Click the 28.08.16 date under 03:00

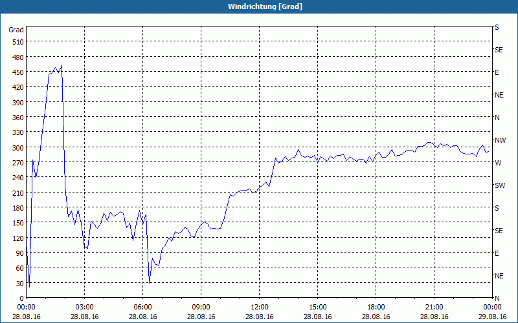[x=85, y=317]
